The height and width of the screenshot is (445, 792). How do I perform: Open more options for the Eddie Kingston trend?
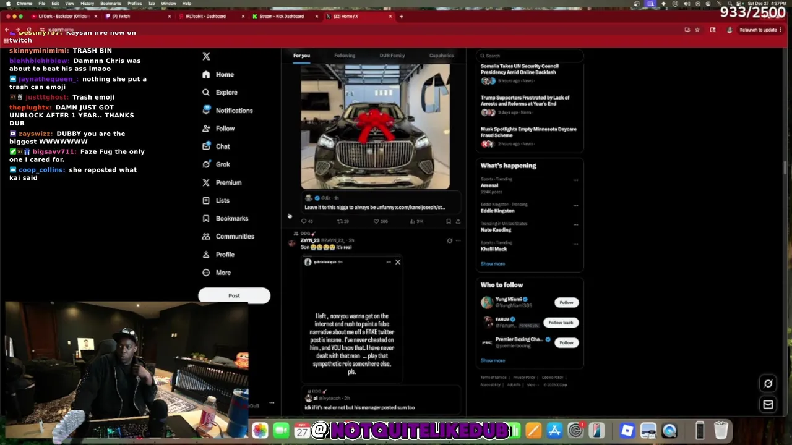pos(575,205)
